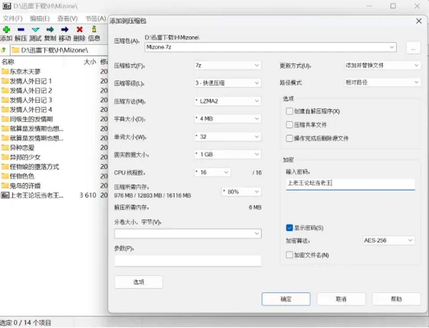Click the green plus 添加 toolbar icon

(6, 29)
